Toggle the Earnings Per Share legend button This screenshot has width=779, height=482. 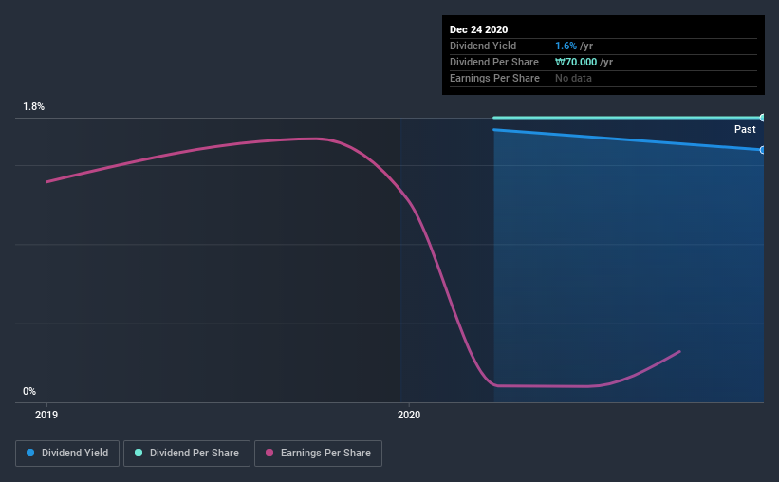point(318,454)
